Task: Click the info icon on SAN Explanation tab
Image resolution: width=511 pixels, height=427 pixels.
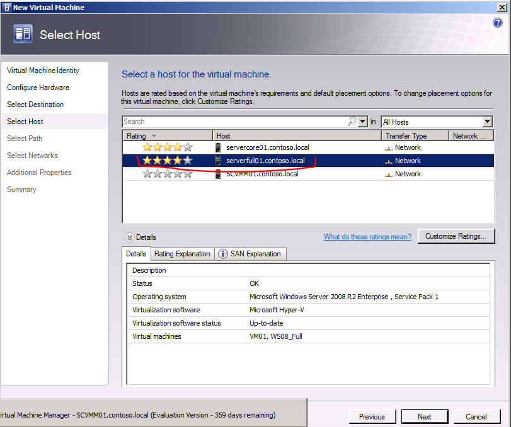Action: tap(223, 254)
